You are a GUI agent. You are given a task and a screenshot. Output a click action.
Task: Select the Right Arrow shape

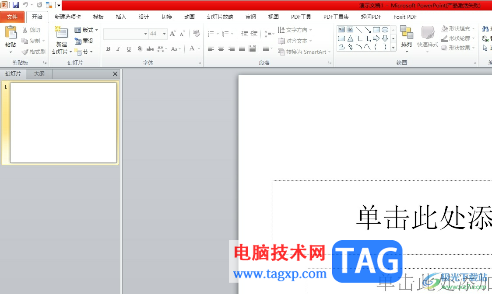click(x=376, y=38)
